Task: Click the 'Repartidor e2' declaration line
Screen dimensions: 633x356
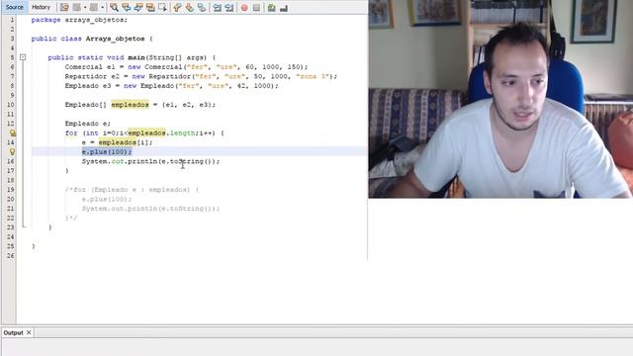Action: click(201, 76)
